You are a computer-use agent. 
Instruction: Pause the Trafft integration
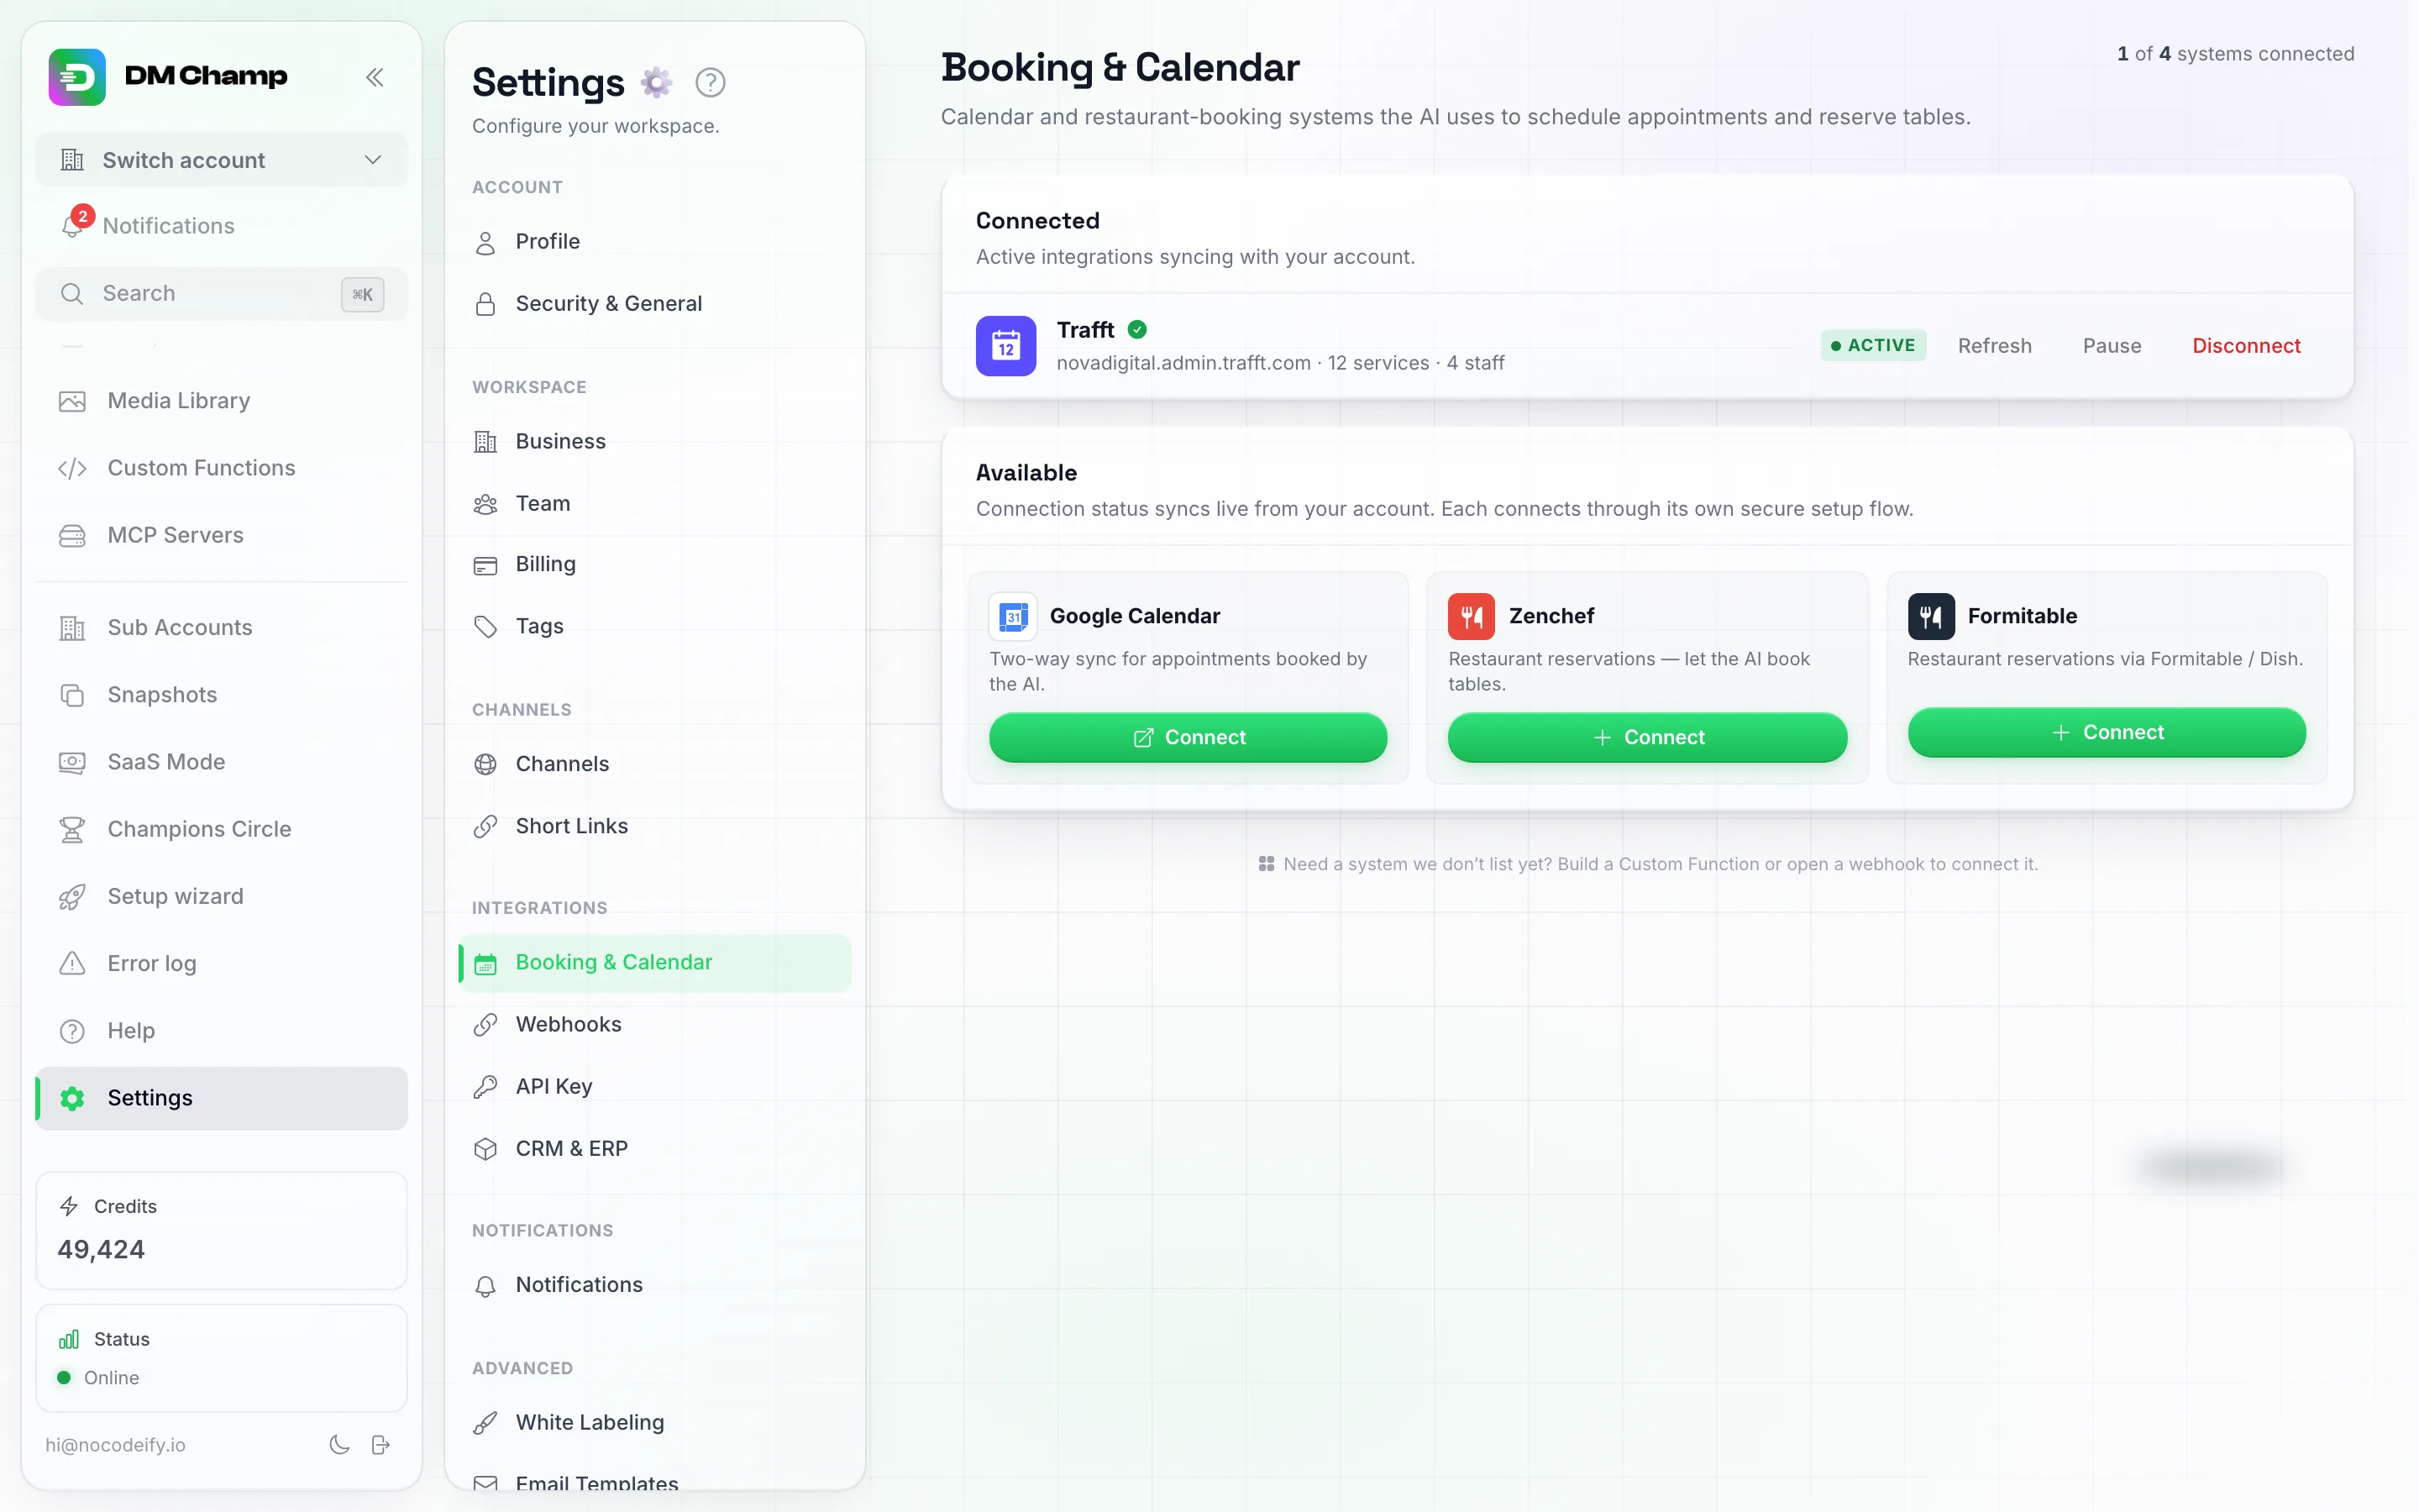coord(2112,346)
